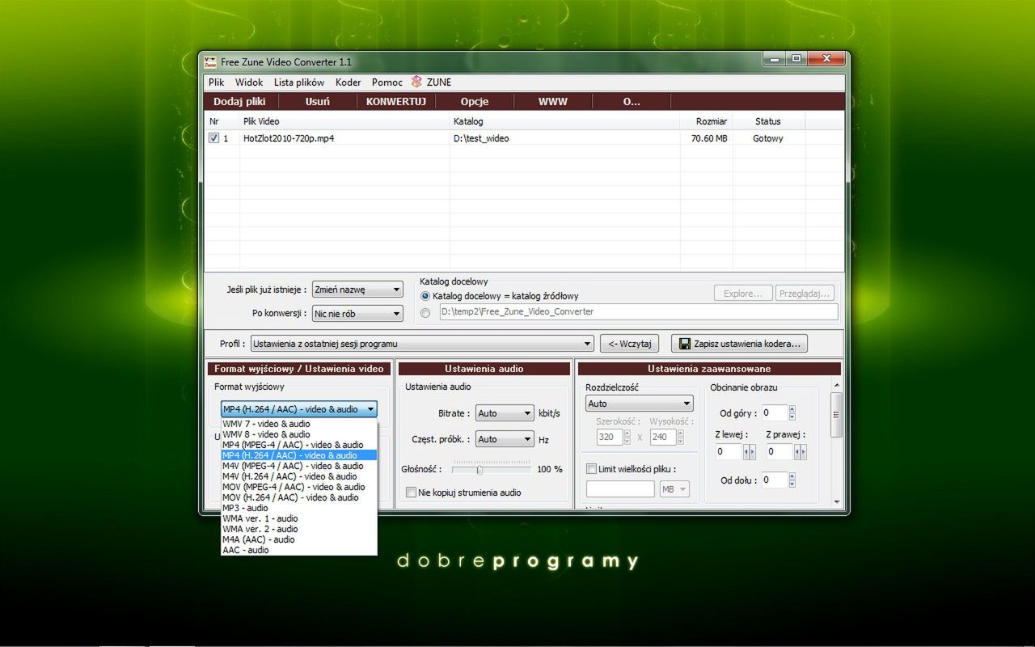The image size is (1035, 647).
Task: Sort by Plik Video column header
Action: pyautogui.click(x=344, y=121)
